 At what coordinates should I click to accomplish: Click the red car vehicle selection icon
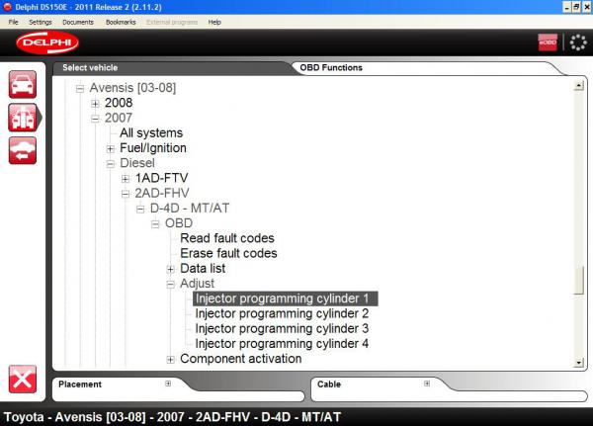tap(22, 84)
